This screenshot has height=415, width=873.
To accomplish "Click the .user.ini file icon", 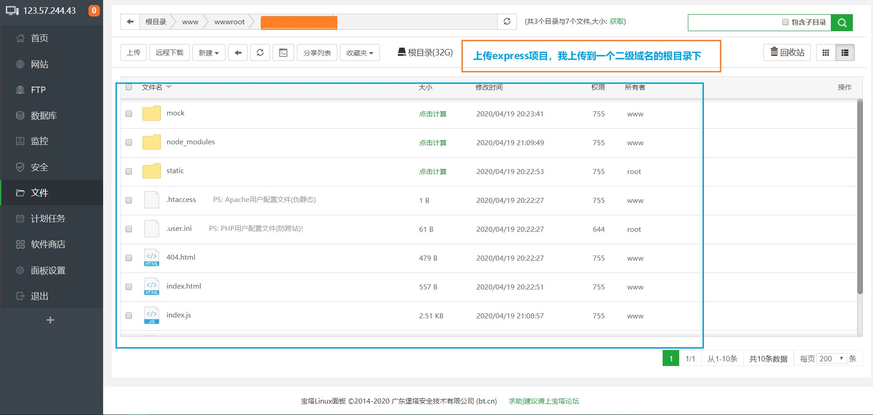I will click(x=151, y=229).
